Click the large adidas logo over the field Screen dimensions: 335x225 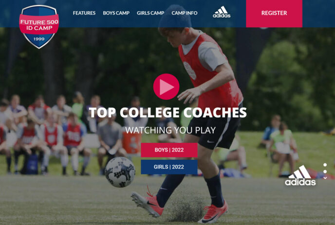coord(300,175)
